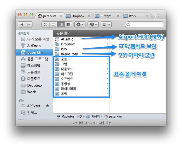Click the back navigation arrow
182x148 pixels.
[22, 24]
